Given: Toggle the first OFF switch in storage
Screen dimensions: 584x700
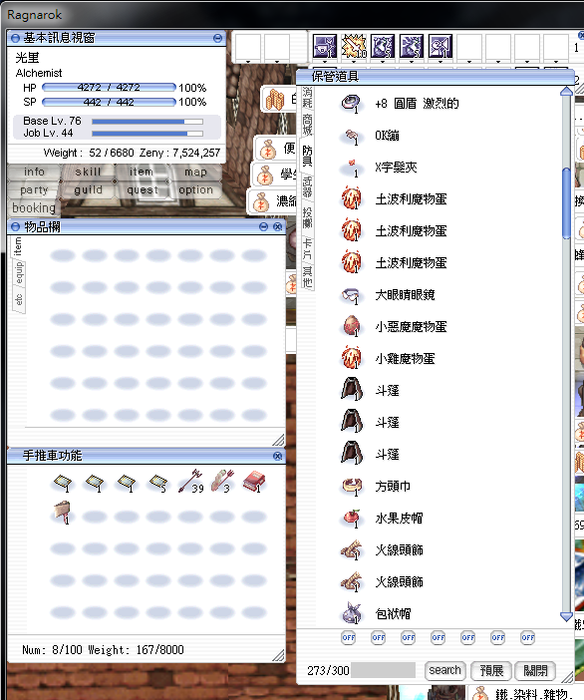Looking at the screenshot, I should pos(349,637).
